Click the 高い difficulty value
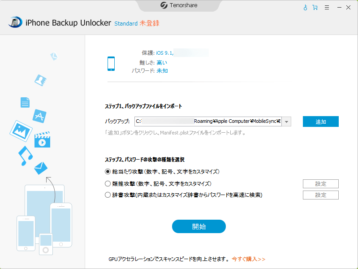This screenshot has height=269, width=358. pos(162,62)
